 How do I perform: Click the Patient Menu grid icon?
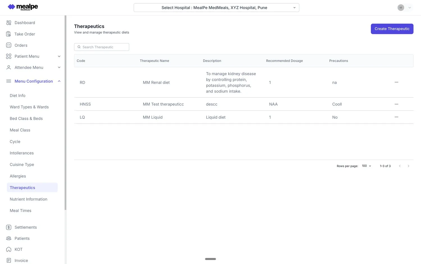[9, 56]
